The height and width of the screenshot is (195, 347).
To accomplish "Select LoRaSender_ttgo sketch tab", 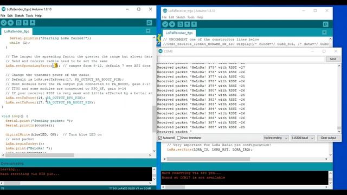I will (x=17, y=31).
